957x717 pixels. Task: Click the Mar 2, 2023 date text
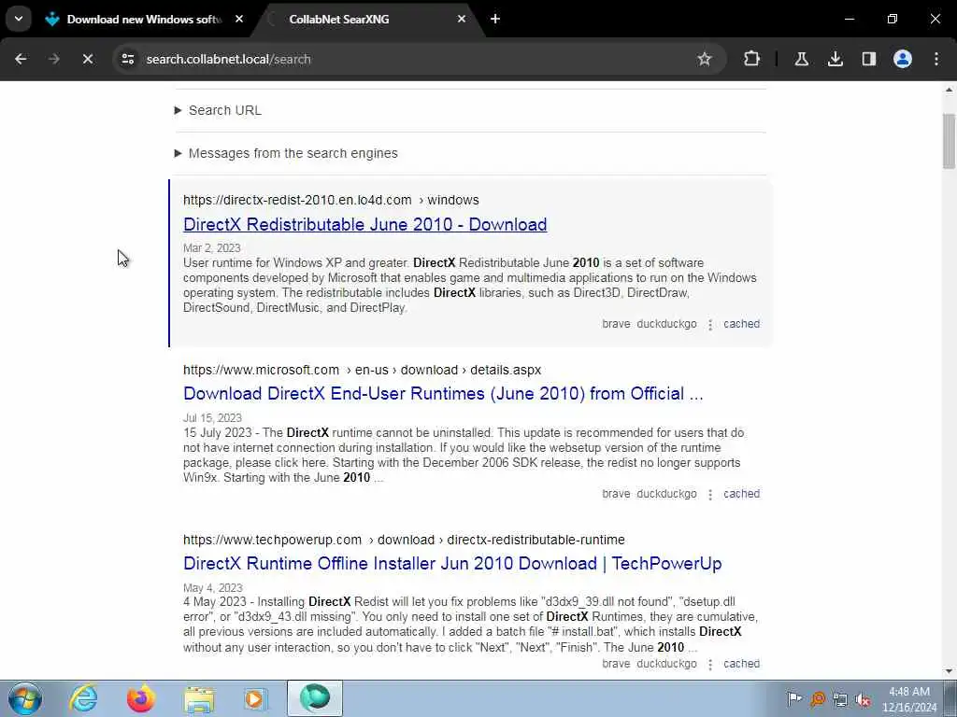coord(212,248)
